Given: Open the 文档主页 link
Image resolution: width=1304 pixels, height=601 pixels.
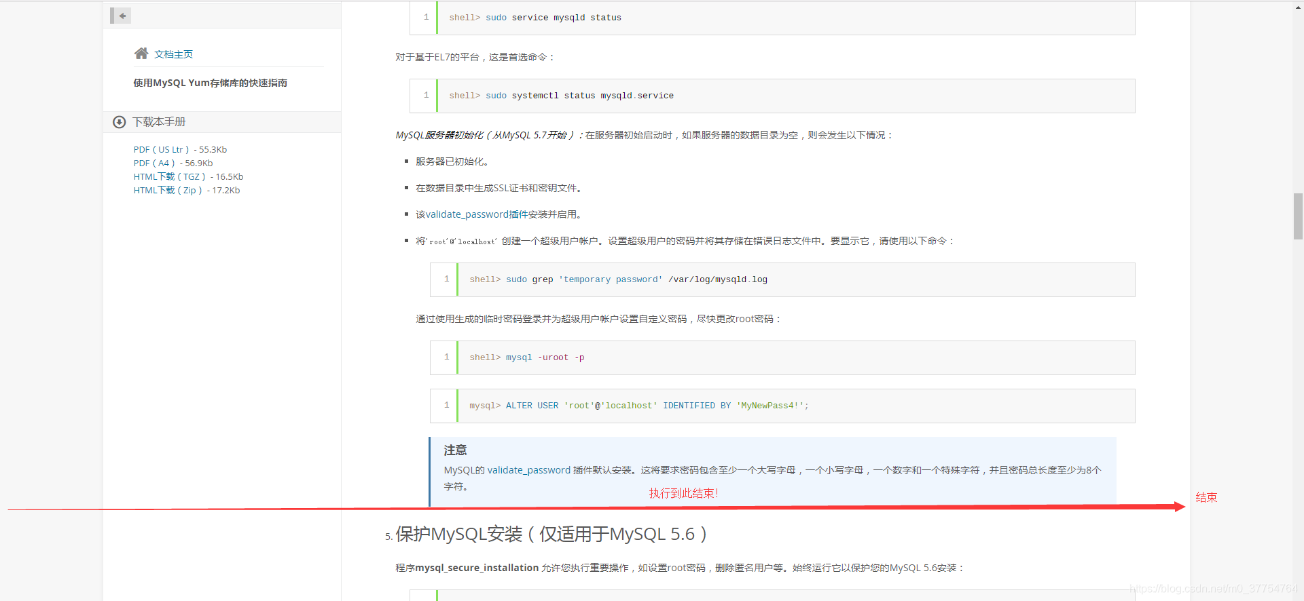Looking at the screenshot, I should coord(173,54).
